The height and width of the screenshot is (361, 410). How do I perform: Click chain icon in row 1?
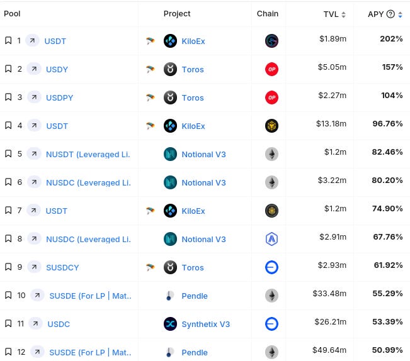point(271,41)
